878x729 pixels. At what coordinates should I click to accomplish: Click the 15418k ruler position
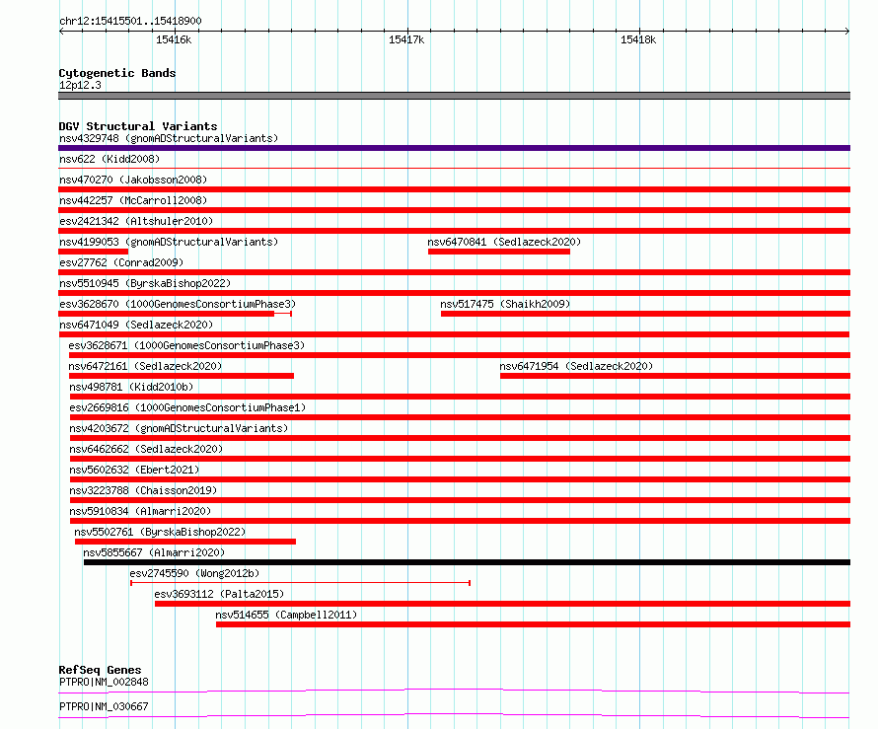point(638,39)
